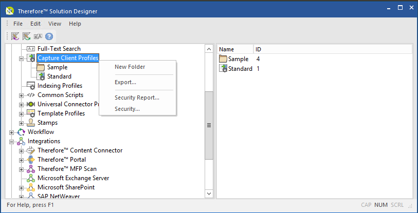
Task: Maximize the Solution Designer window
Action: point(400,8)
